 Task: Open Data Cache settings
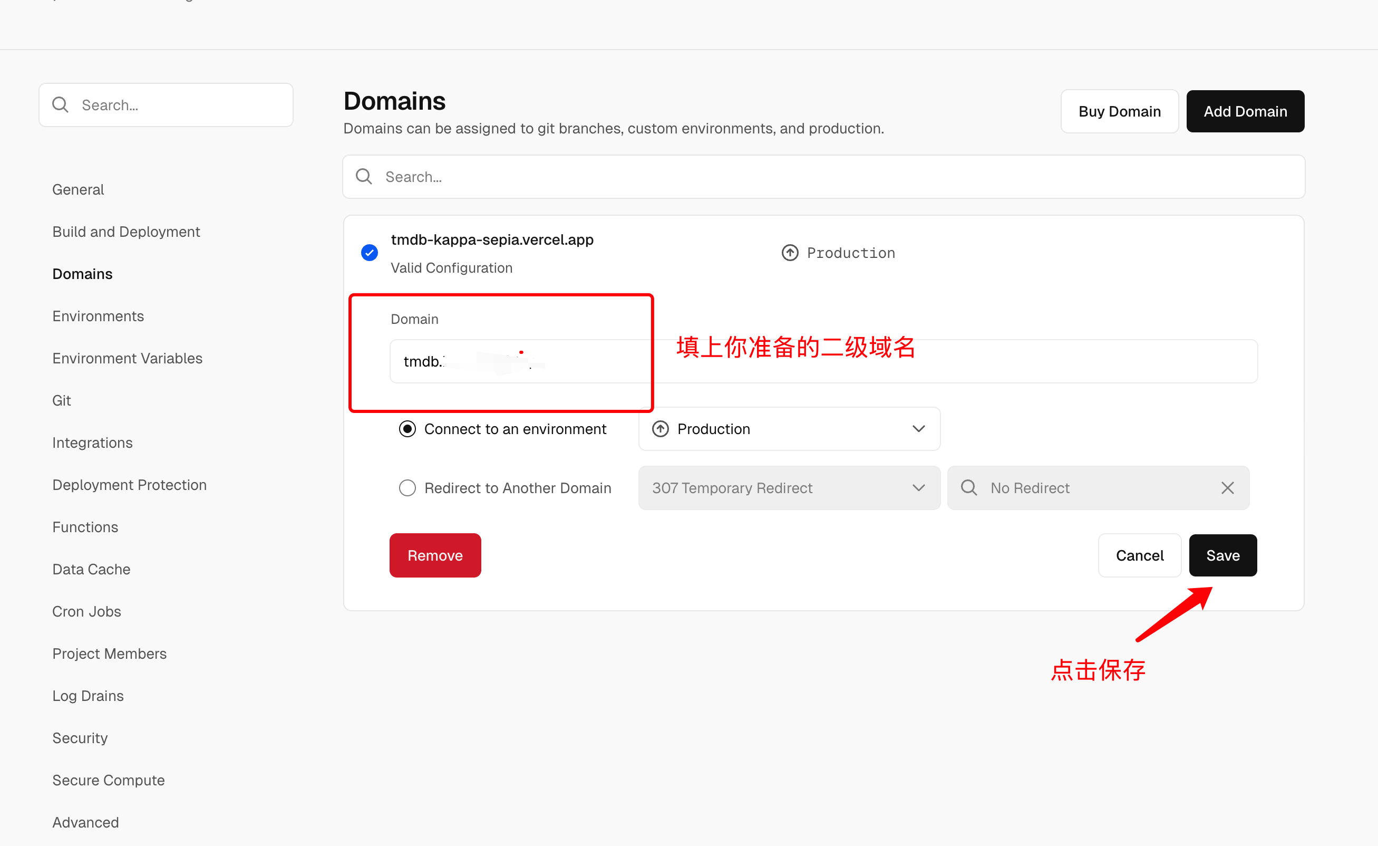point(91,569)
